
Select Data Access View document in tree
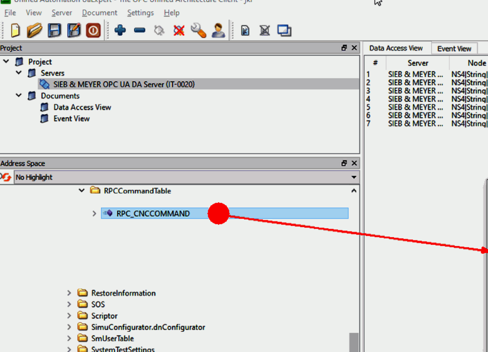(x=82, y=107)
